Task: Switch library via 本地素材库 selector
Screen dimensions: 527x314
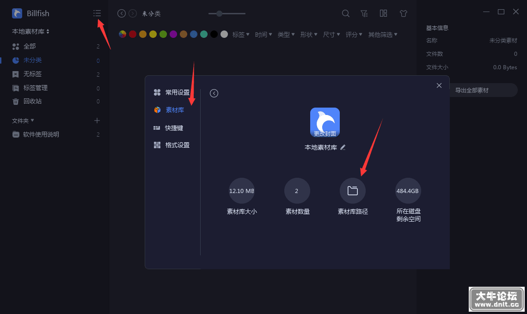Action: (x=31, y=31)
